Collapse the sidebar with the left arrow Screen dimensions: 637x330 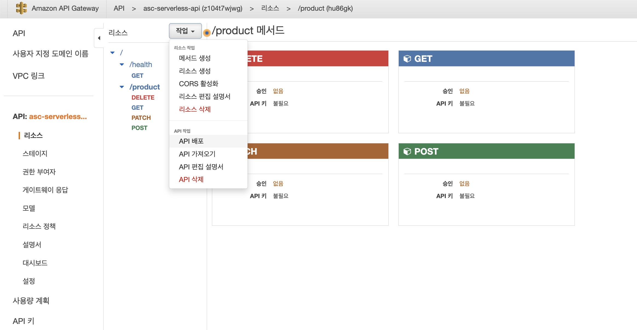click(99, 38)
